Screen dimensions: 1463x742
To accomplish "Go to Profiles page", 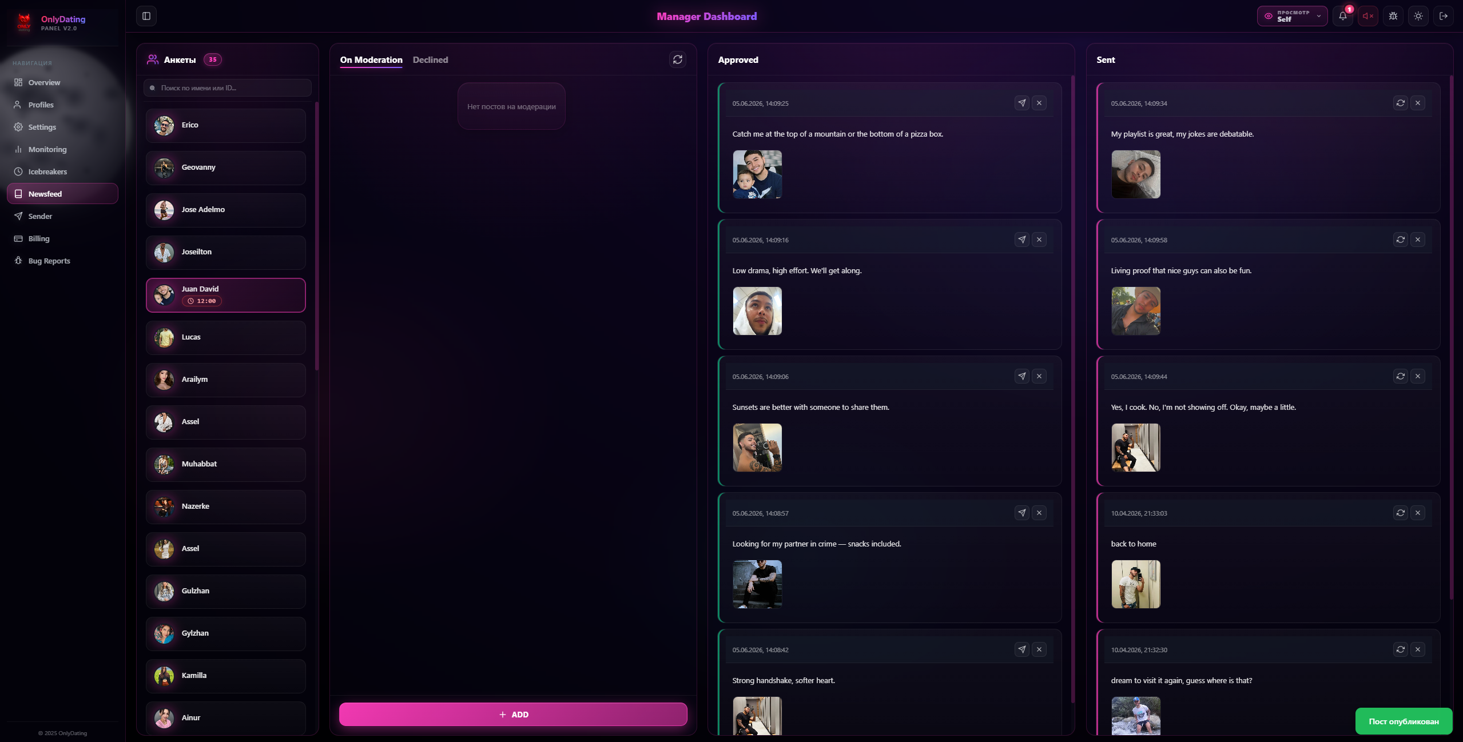I will click(x=62, y=105).
